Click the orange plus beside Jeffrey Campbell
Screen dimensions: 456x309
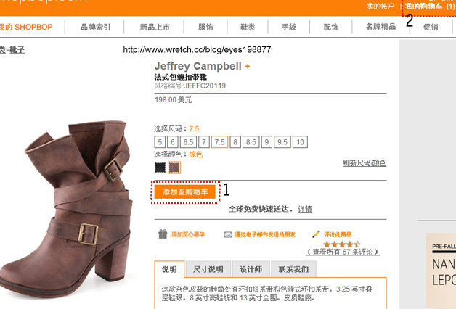pos(248,66)
